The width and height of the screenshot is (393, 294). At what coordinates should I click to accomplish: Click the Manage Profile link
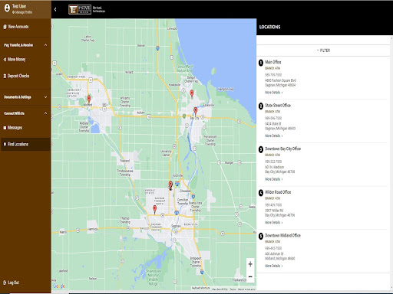[x=22, y=12]
